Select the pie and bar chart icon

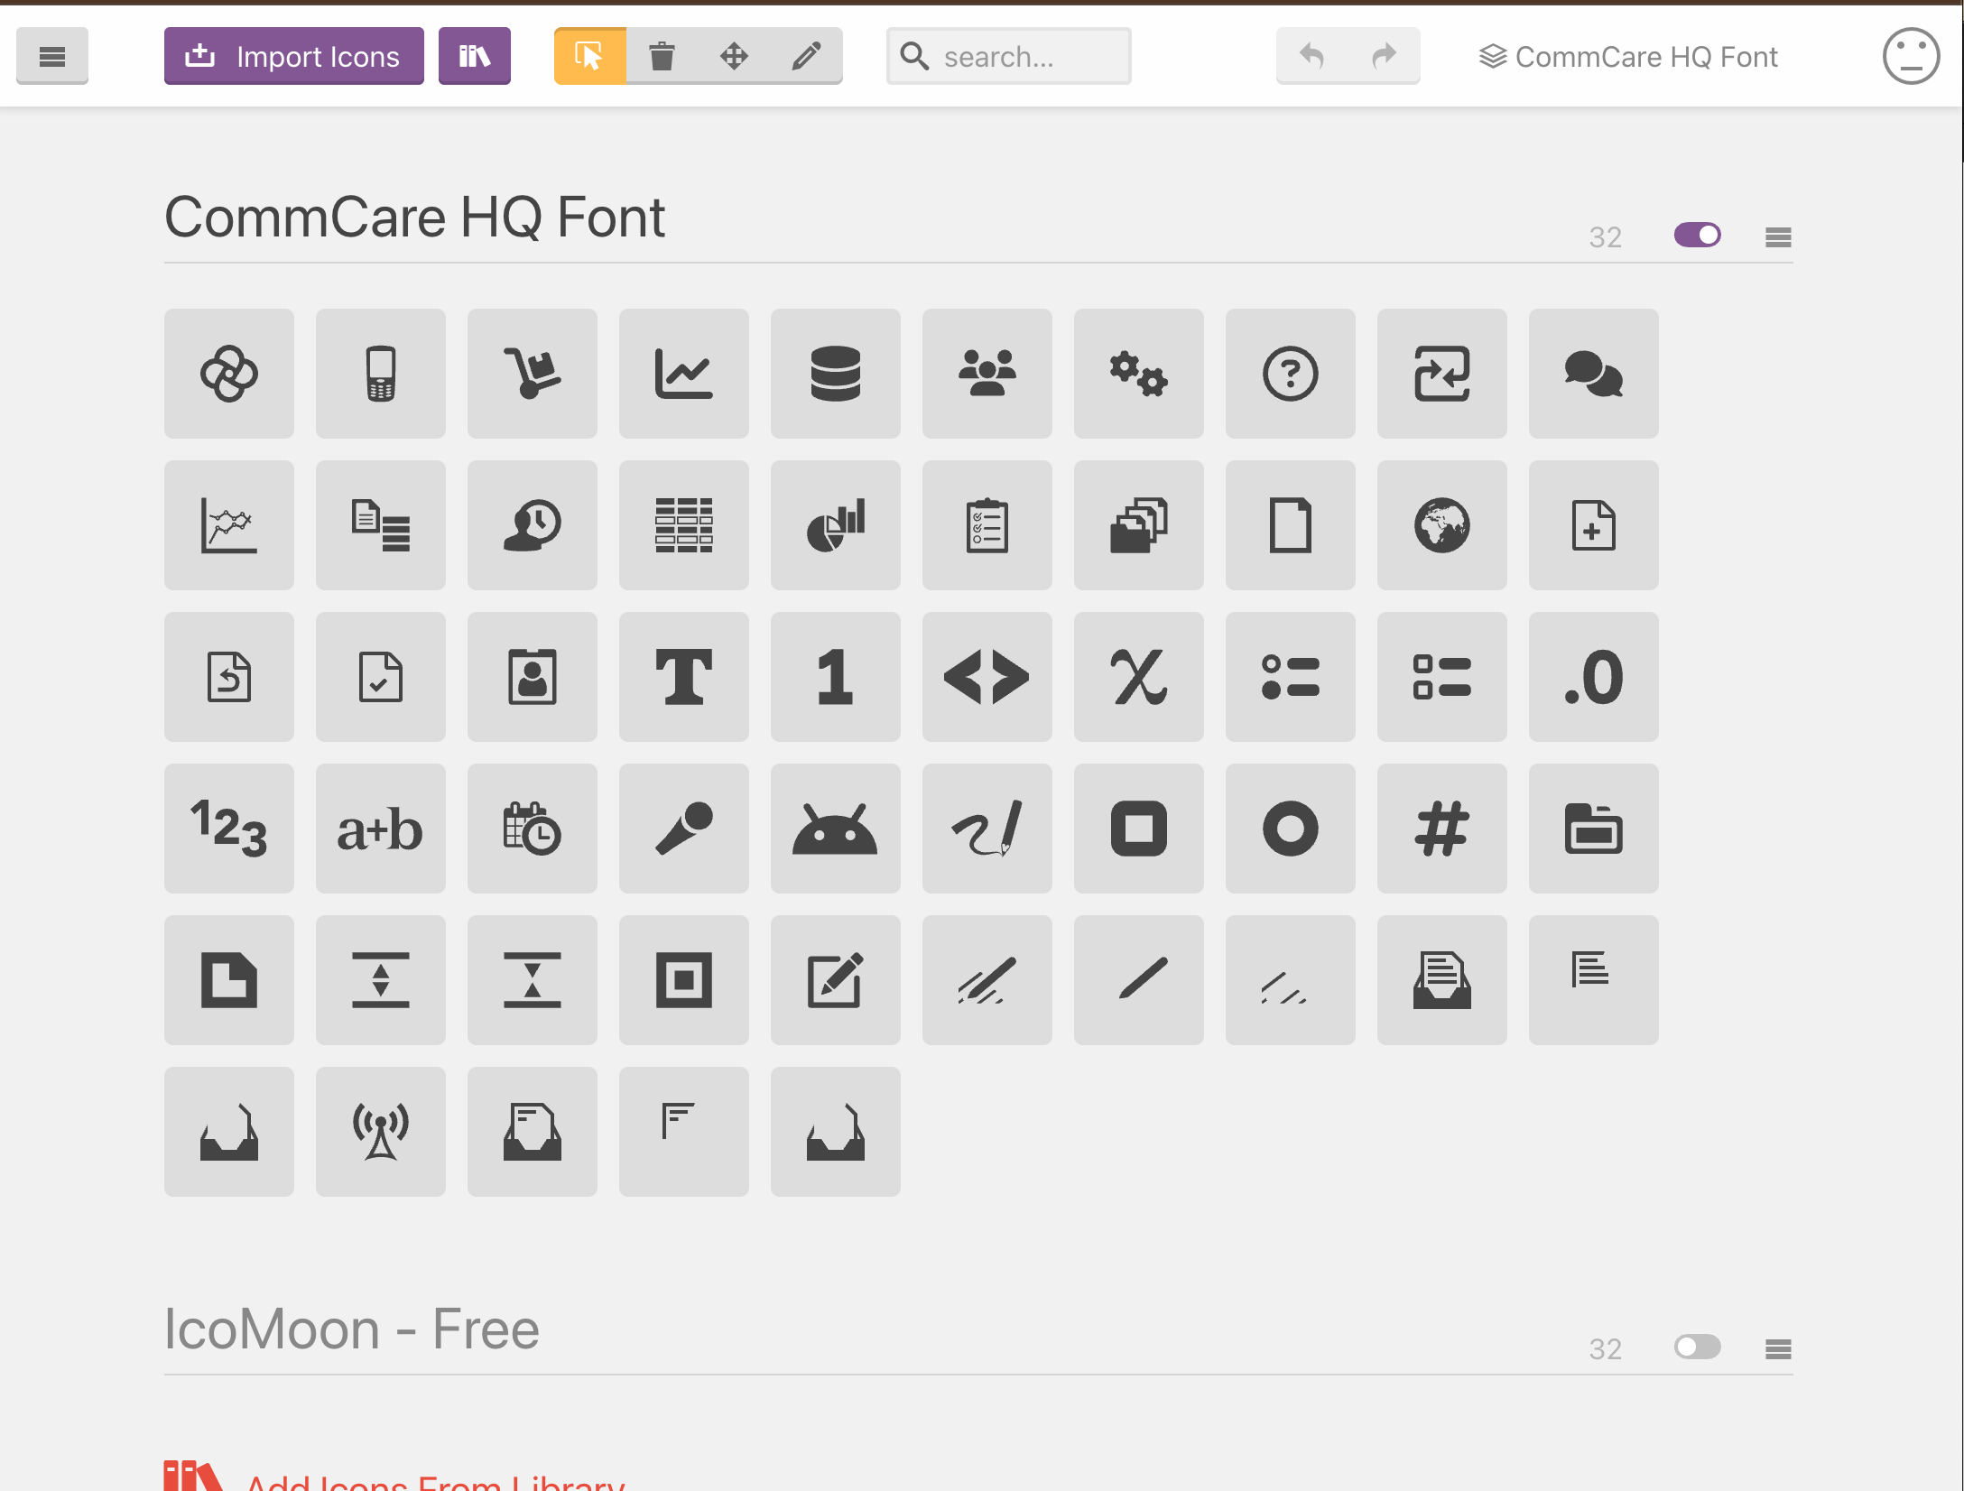(836, 525)
